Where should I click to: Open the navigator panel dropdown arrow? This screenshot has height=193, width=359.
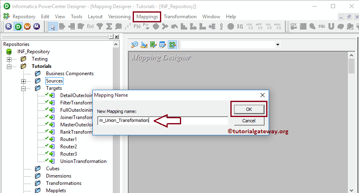coord(111,37)
